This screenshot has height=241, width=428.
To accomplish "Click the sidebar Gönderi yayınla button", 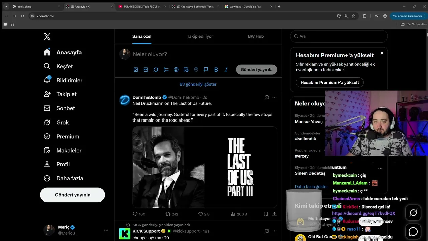I will pos(73,195).
